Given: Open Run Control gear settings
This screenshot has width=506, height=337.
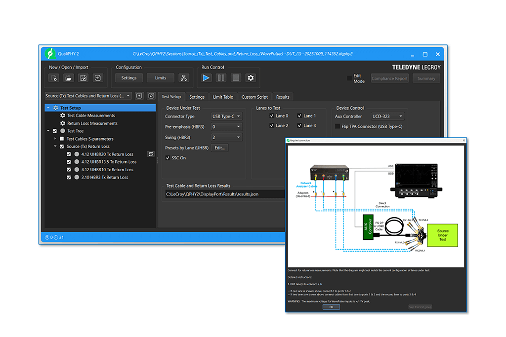Looking at the screenshot, I should tap(251, 78).
